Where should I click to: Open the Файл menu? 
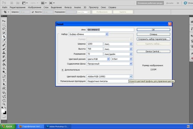click(5, 7)
